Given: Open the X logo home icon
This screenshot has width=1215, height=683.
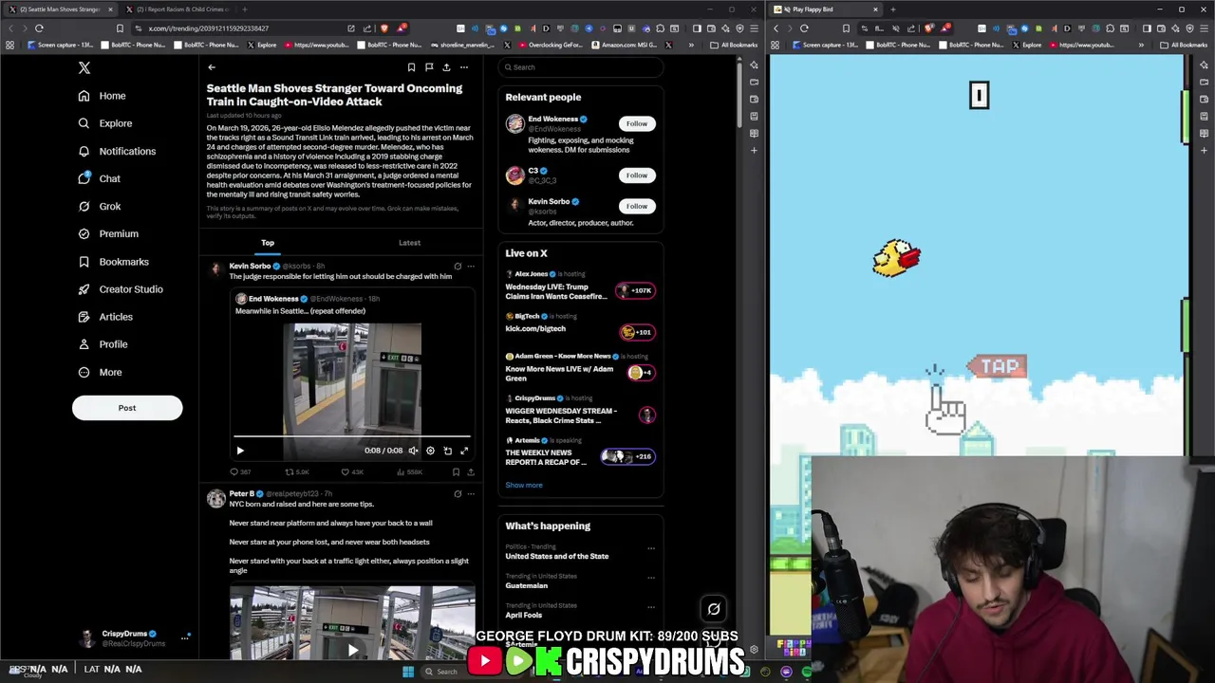Looking at the screenshot, I should point(84,67).
